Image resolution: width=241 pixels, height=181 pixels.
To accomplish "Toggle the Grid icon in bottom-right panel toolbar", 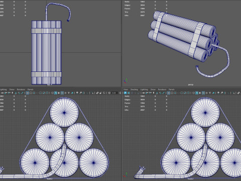I will pyautogui.click(x=168, y=93).
